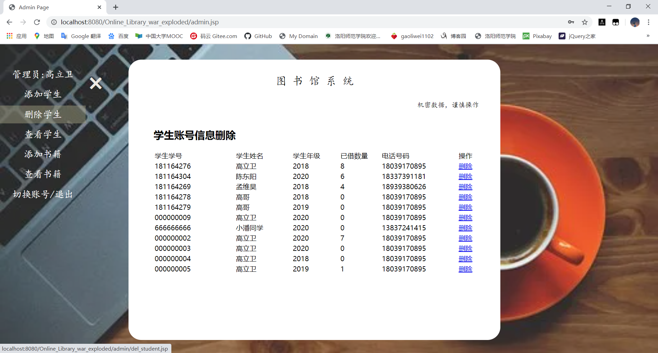Toggle the bookmark star for this page

pos(585,22)
